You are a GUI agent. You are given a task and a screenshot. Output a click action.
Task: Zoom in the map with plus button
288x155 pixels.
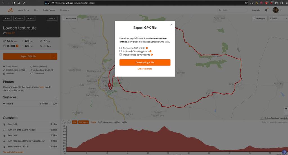286,109
